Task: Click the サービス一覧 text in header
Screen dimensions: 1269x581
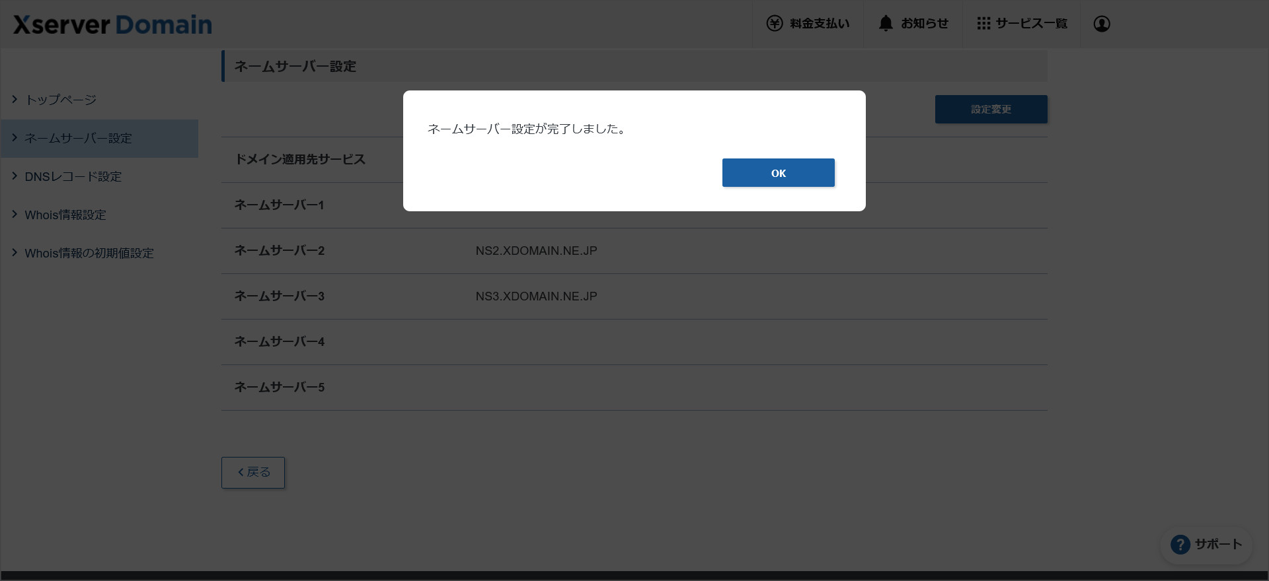Action: [x=1031, y=24]
